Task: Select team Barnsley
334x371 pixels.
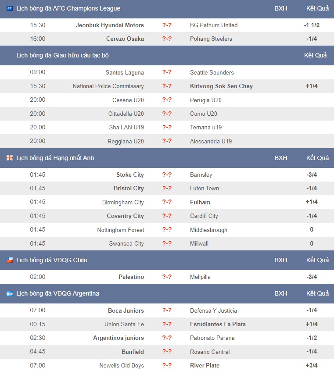Action: tap(201, 175)
